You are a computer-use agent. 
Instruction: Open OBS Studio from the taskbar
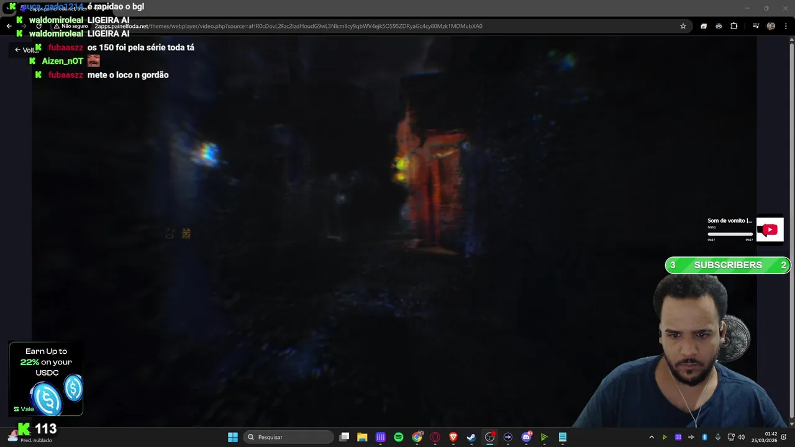point(490,437)
